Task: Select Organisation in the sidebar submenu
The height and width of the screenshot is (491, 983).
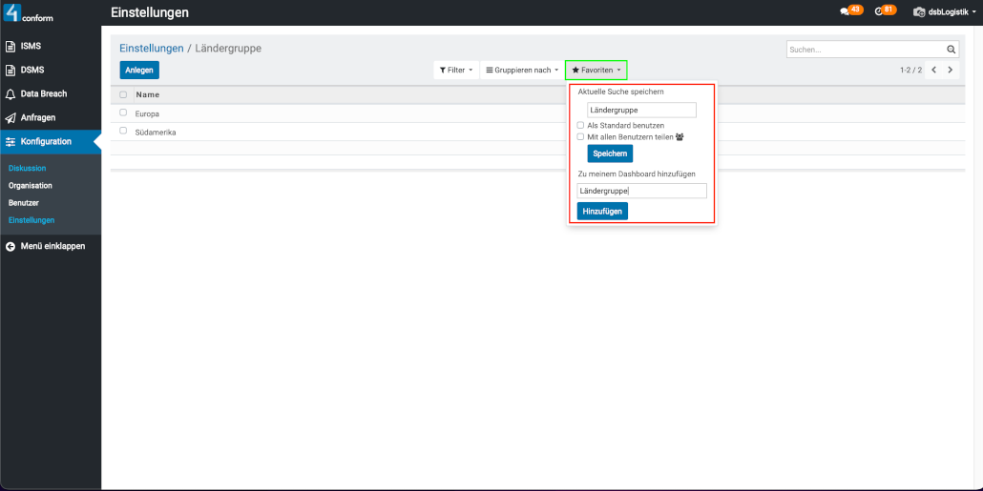Action: [31, 185]
